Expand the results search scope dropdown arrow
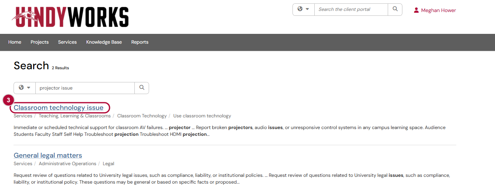 point(29,88)
